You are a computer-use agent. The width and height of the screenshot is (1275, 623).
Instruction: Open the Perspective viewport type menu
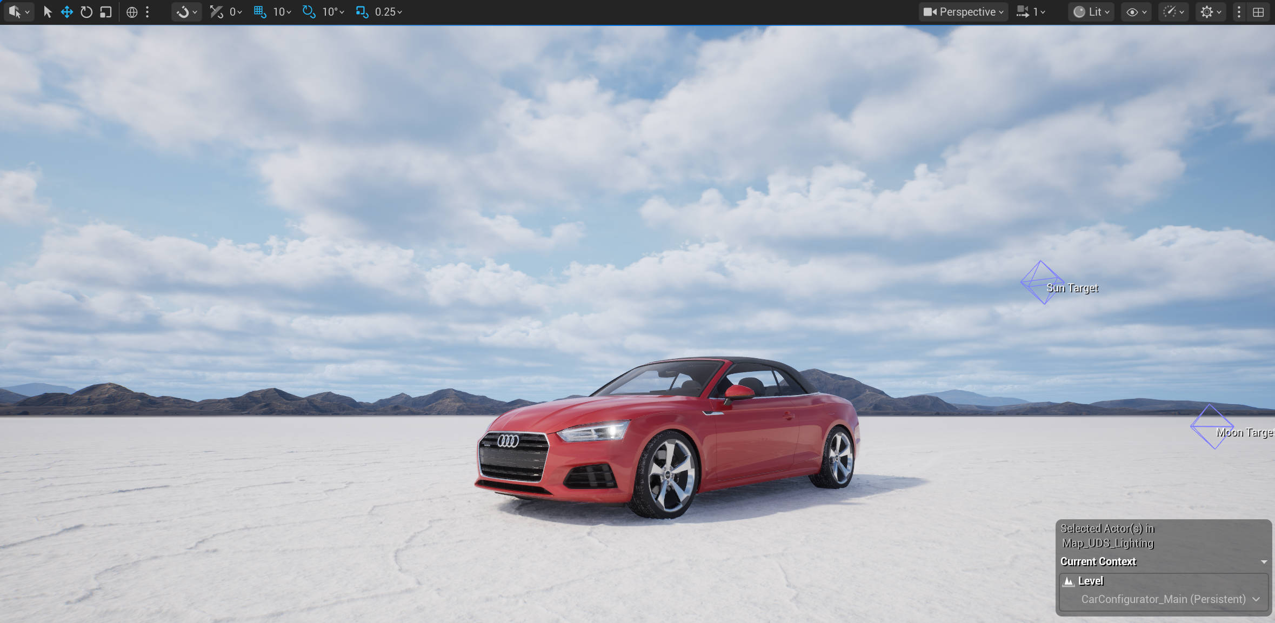tap(964, 12)
